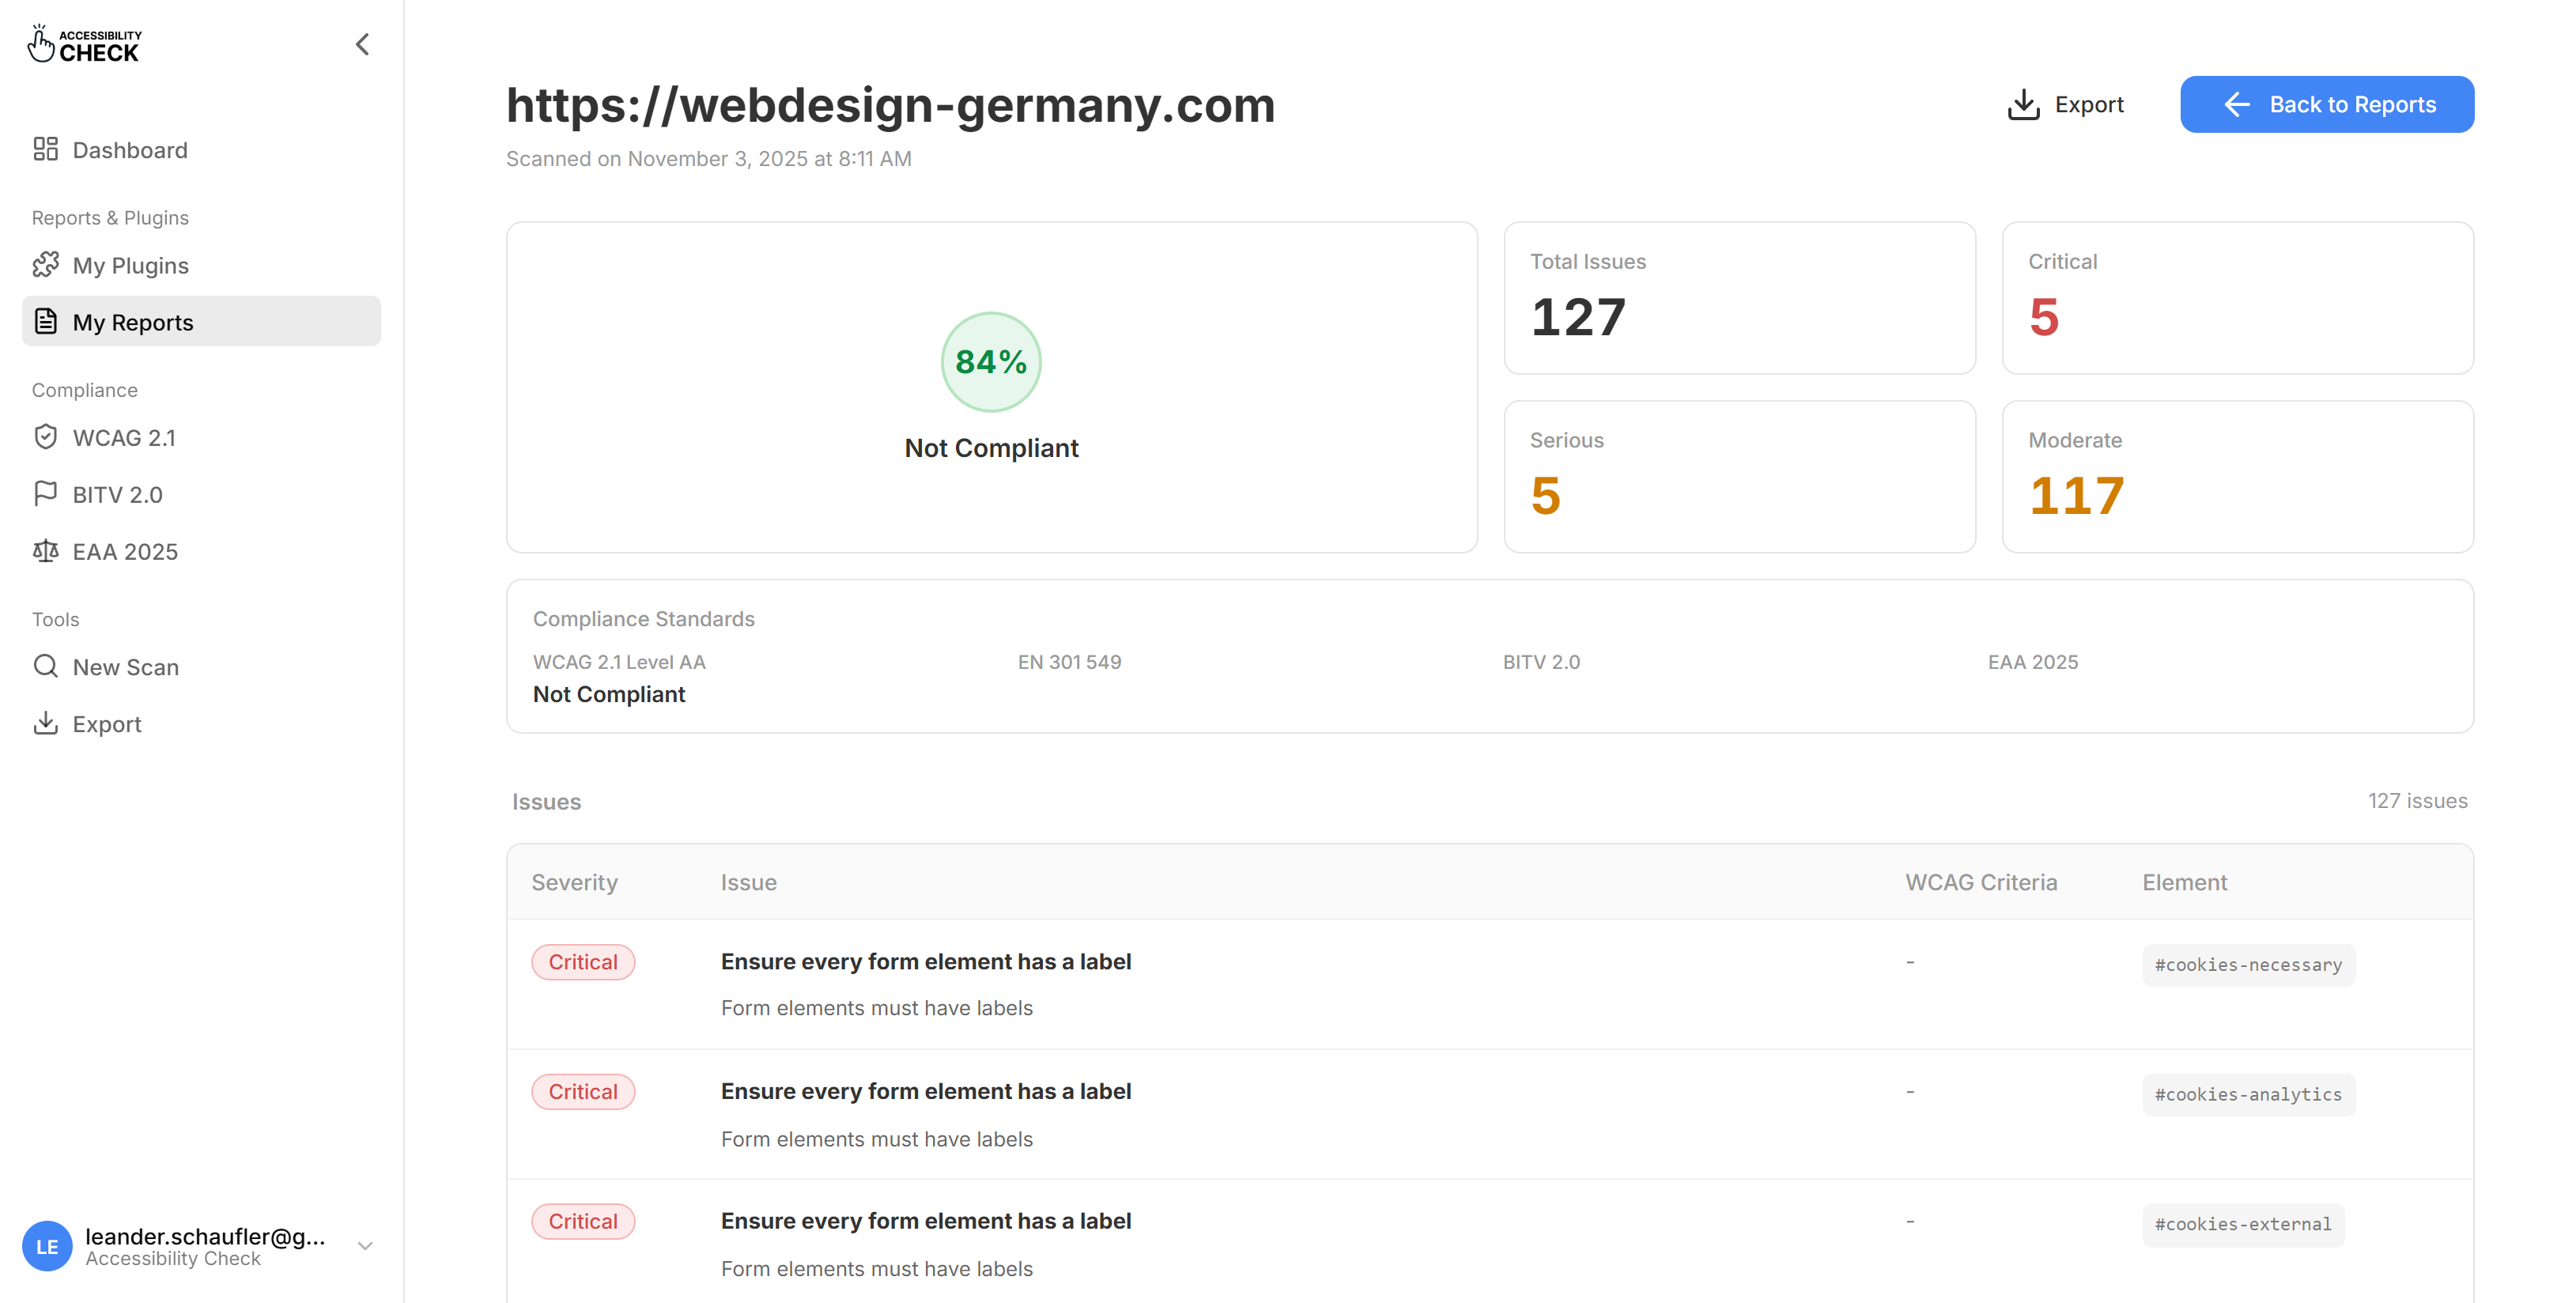Click the download icon next to top Export

pos(2023,104)
